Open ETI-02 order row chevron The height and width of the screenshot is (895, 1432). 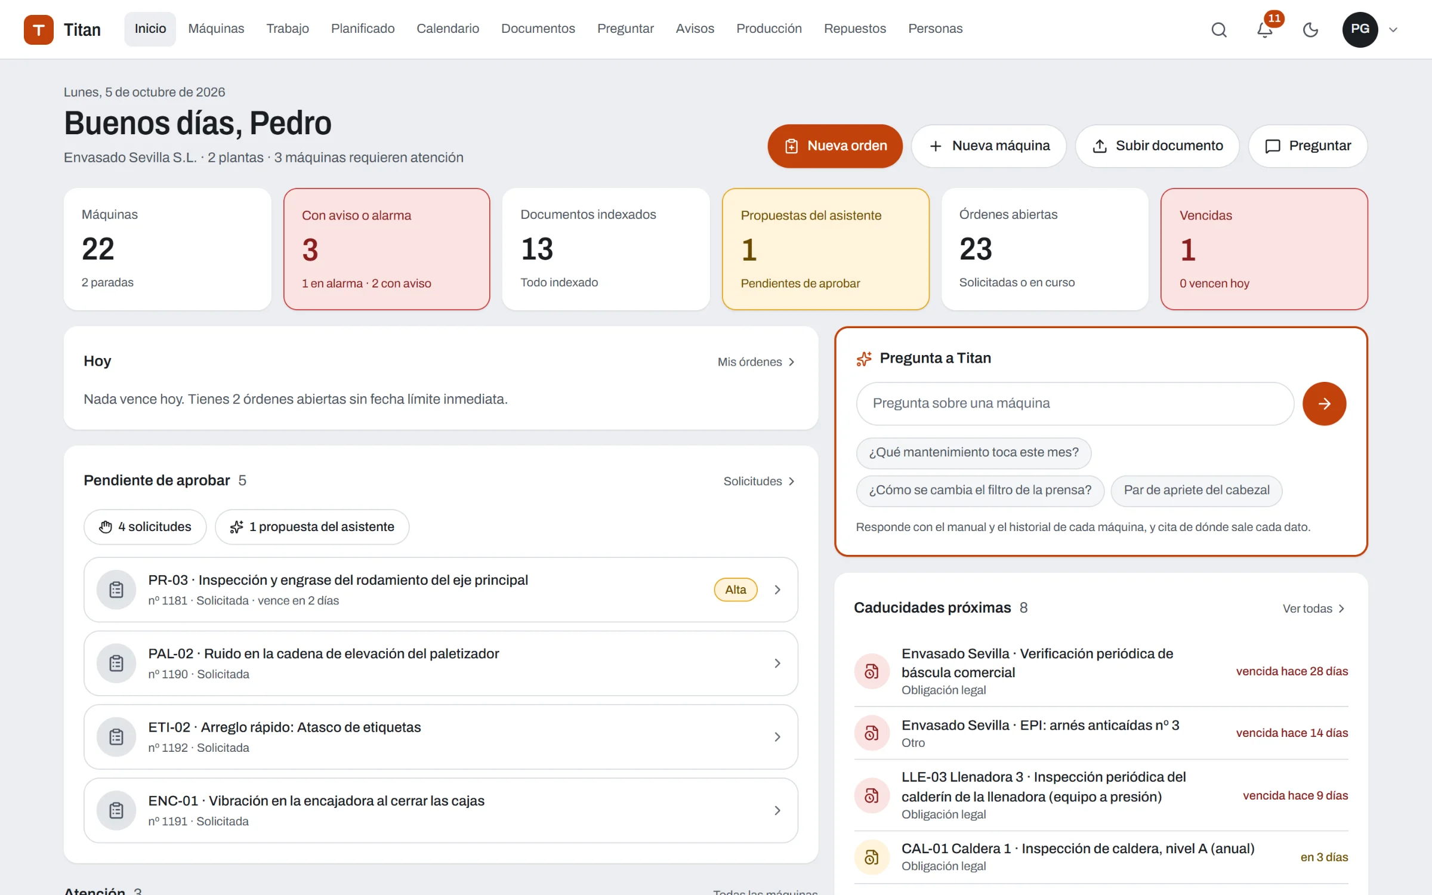pyautogui.click(x=777, y=737)
